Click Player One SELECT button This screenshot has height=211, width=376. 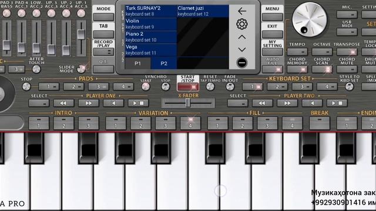pos(39,103)
